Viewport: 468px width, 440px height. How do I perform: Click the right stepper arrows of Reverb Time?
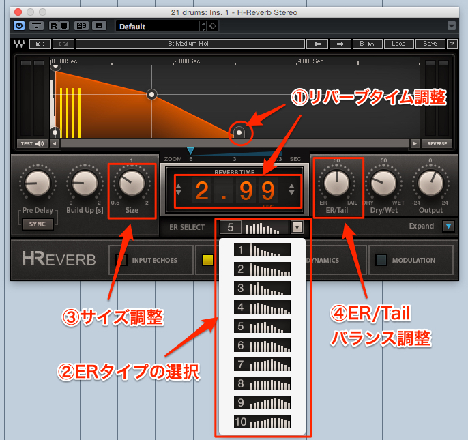pos(291,190)
